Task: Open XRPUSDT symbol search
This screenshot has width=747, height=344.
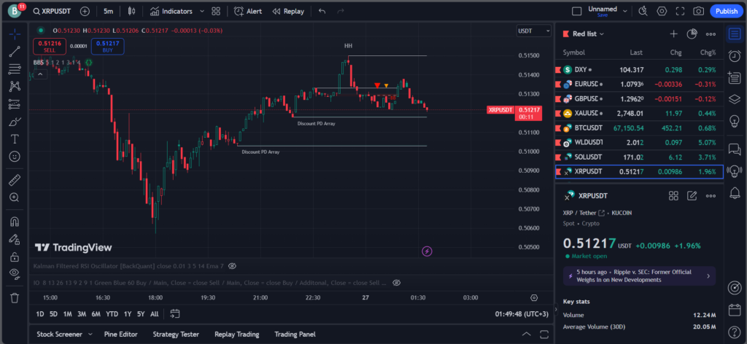Action: click(x=52, y=11)
